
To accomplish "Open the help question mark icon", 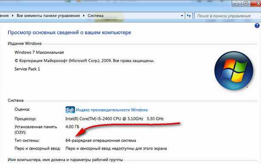I will [x=257, y=25].
